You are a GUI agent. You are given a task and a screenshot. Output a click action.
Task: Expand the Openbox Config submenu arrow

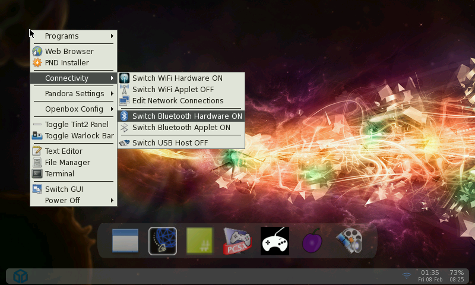[112, 109]
